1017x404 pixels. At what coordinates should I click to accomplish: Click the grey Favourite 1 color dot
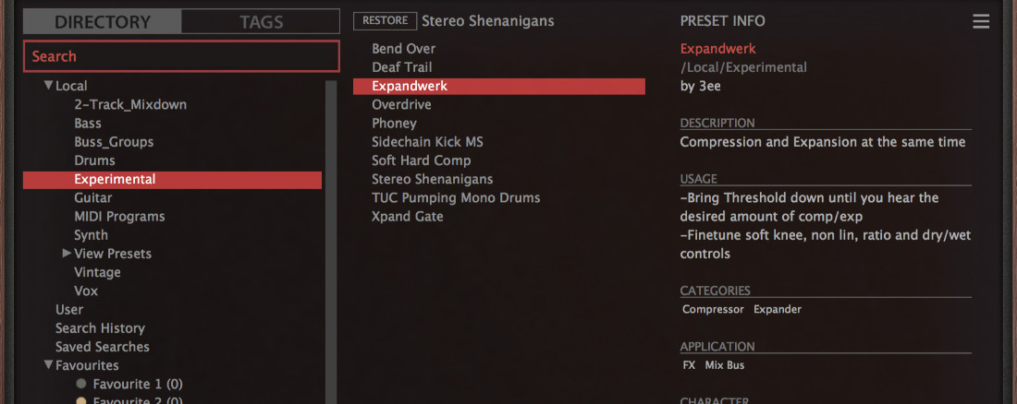pos(81,384)
